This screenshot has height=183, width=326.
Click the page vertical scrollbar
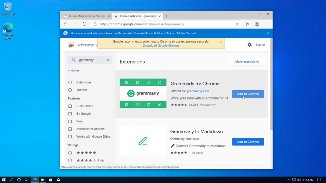(271, 84)
